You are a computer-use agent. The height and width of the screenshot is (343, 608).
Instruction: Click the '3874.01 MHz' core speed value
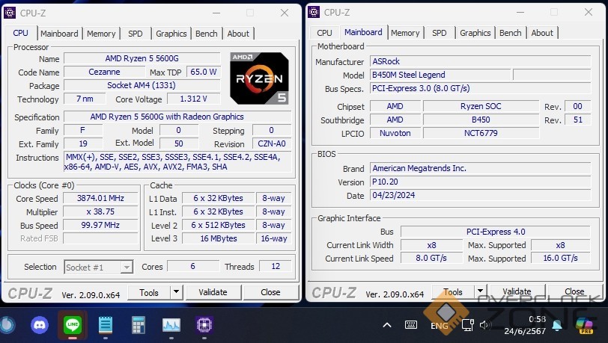click(x=100, y=198)
